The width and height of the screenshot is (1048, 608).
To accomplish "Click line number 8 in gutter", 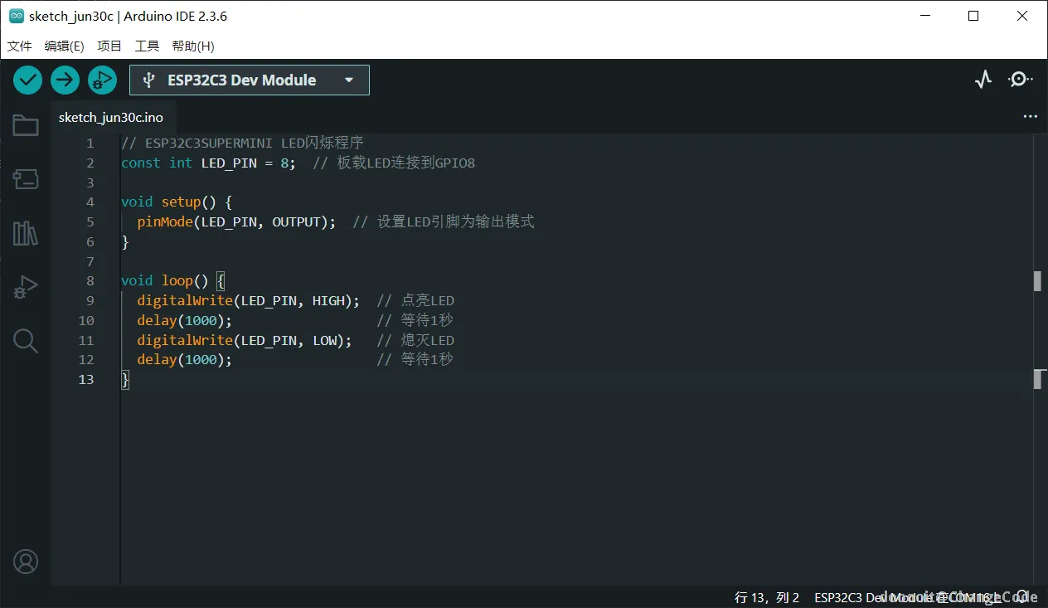I will click(90, 280).
